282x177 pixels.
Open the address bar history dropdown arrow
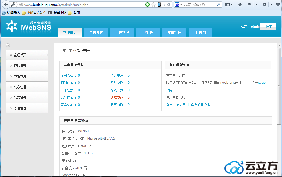coord(164,5)
